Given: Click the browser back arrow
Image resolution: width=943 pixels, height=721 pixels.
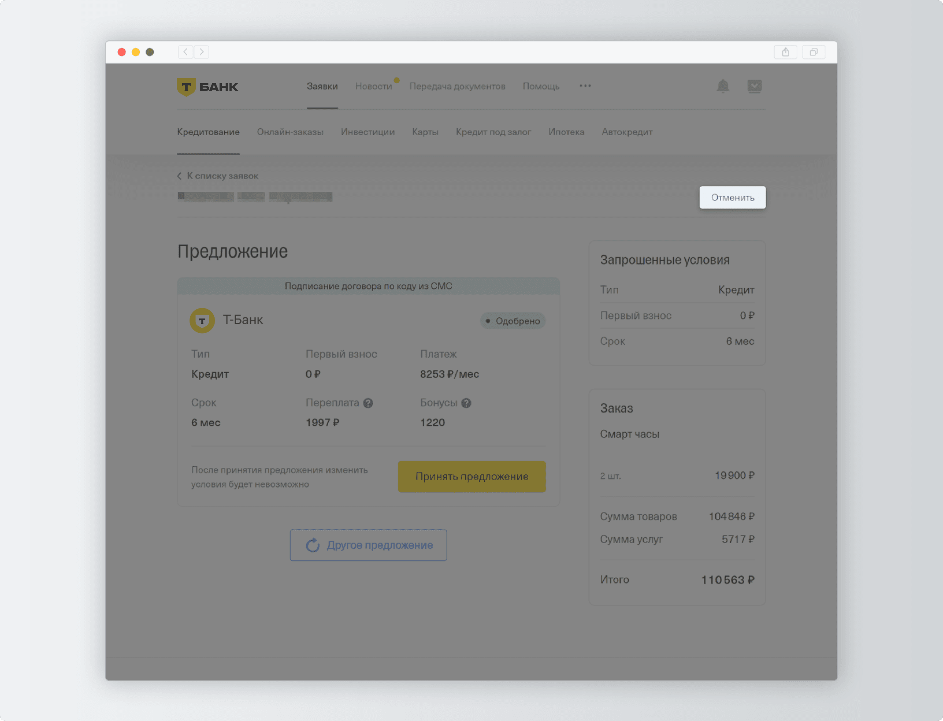Looking at the screenshot, I should coord(185,52).
